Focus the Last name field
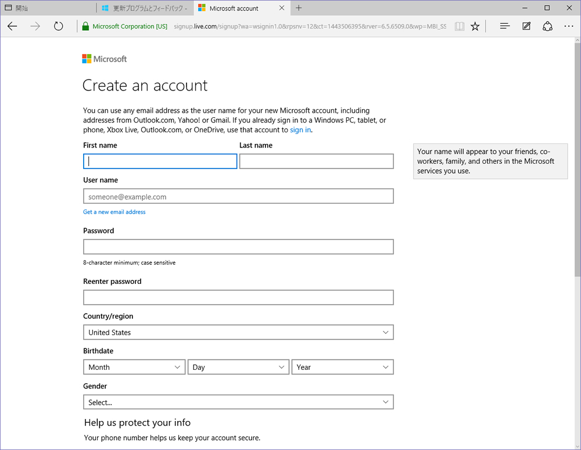 317,161
